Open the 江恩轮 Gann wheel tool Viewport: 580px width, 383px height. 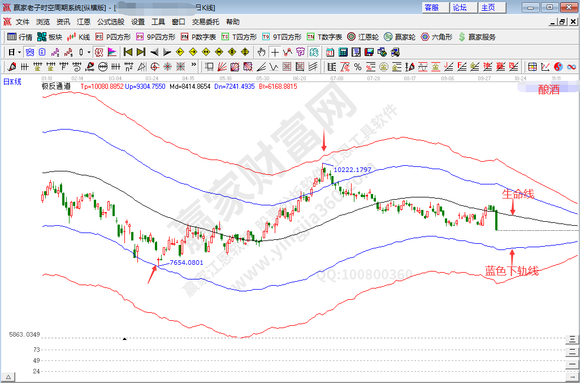363,37
